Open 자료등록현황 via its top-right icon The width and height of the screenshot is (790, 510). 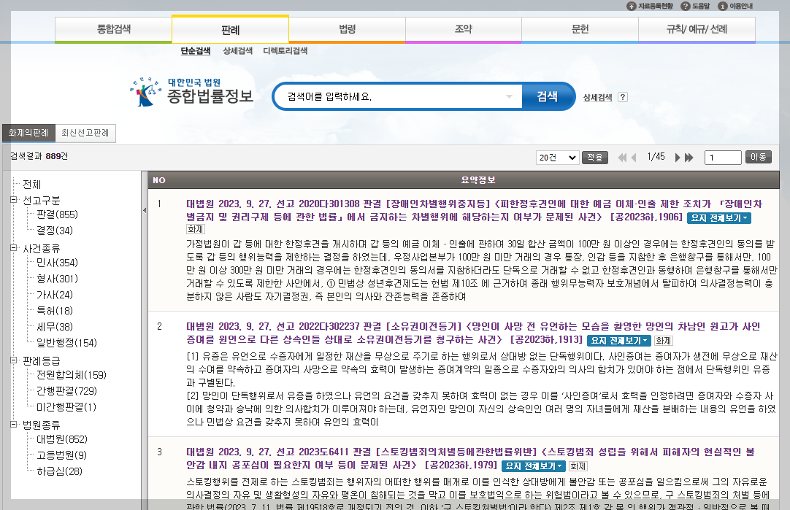point(632,6)
